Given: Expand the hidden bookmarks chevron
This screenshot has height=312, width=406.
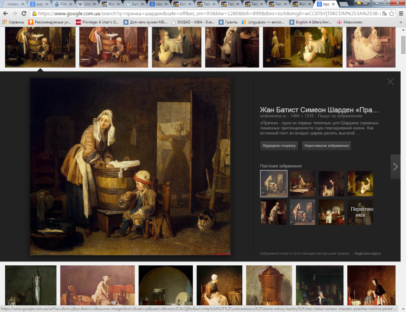Looking at the screenshot, I should point(401,22).
